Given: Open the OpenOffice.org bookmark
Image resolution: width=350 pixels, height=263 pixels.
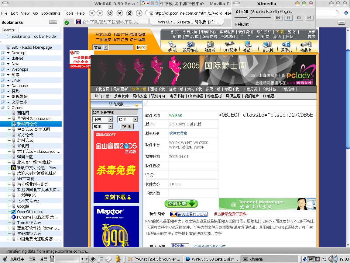Looking at the screenshot, I should pyautogui.click(x=30, y=212).
